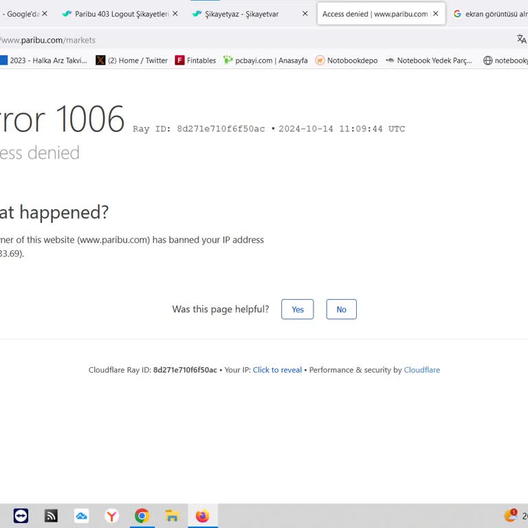Open 2023 - Halka Arz Takvi bookmark

[44, 60]
